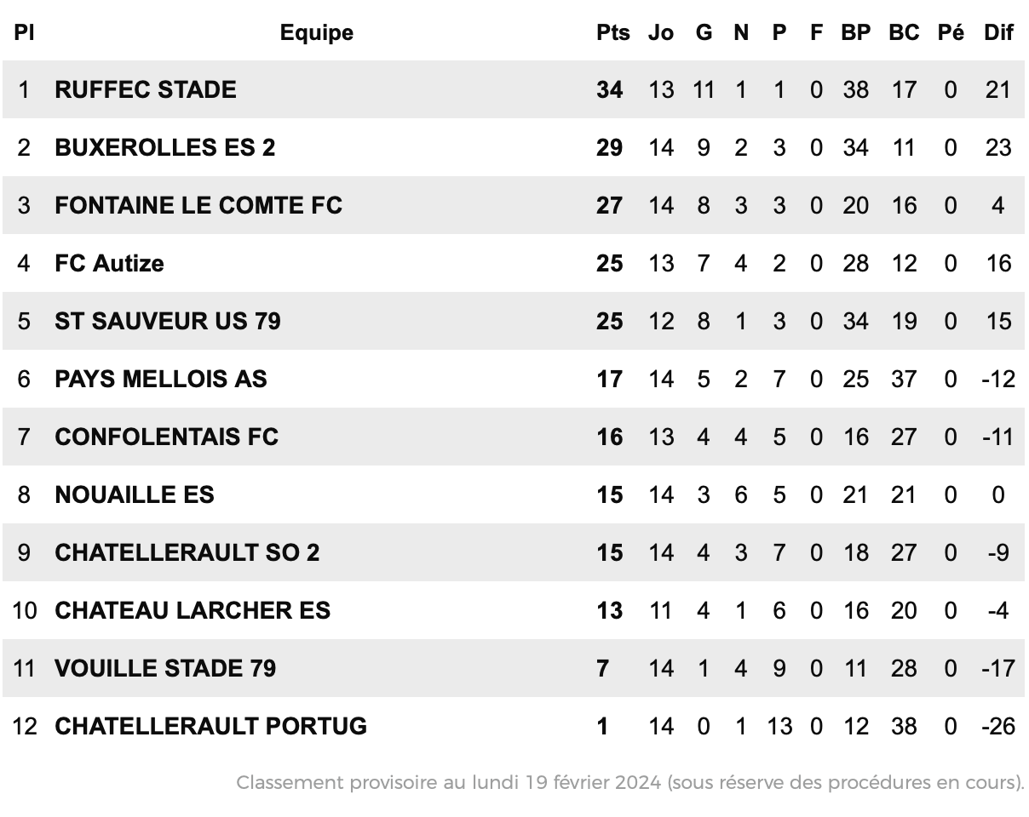Select the NOUAILLE ES team
The image size is (1029, 817).
click(x=135, y=494)
